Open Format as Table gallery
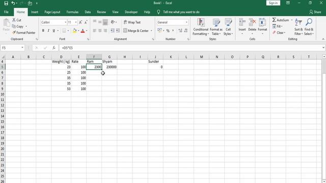This screenshot has height=183, width=326. click(x=216, y=27)
